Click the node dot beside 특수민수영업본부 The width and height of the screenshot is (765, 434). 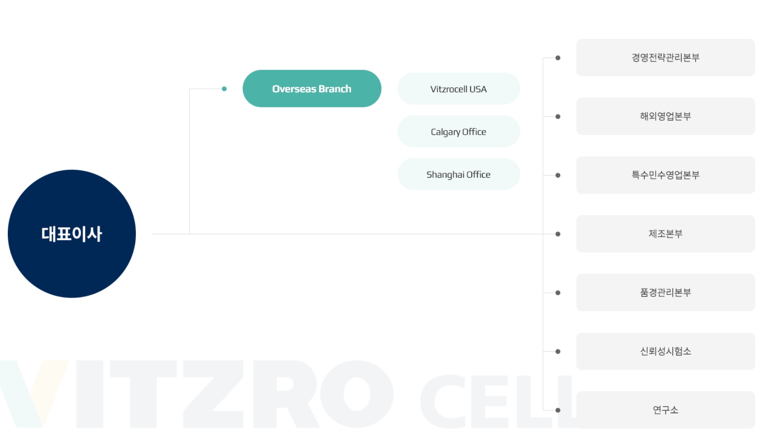[558, 175]
